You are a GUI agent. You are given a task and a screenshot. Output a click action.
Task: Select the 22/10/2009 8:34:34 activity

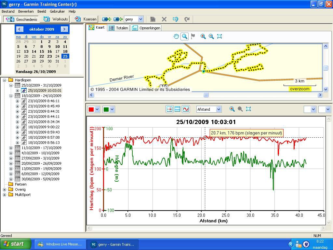(x=44, y=122)
